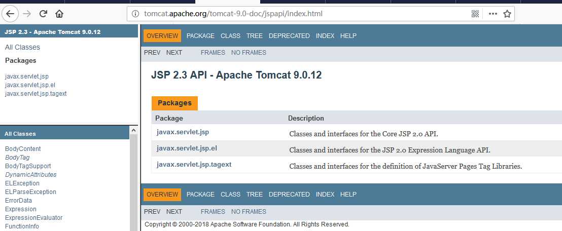Go back with the browser back arrow

point(10,14)
